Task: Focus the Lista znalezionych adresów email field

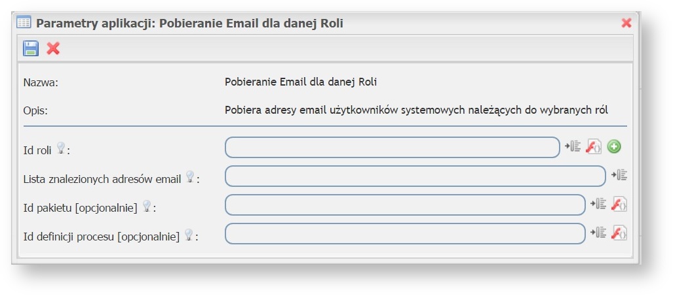Action: [415, 176]
